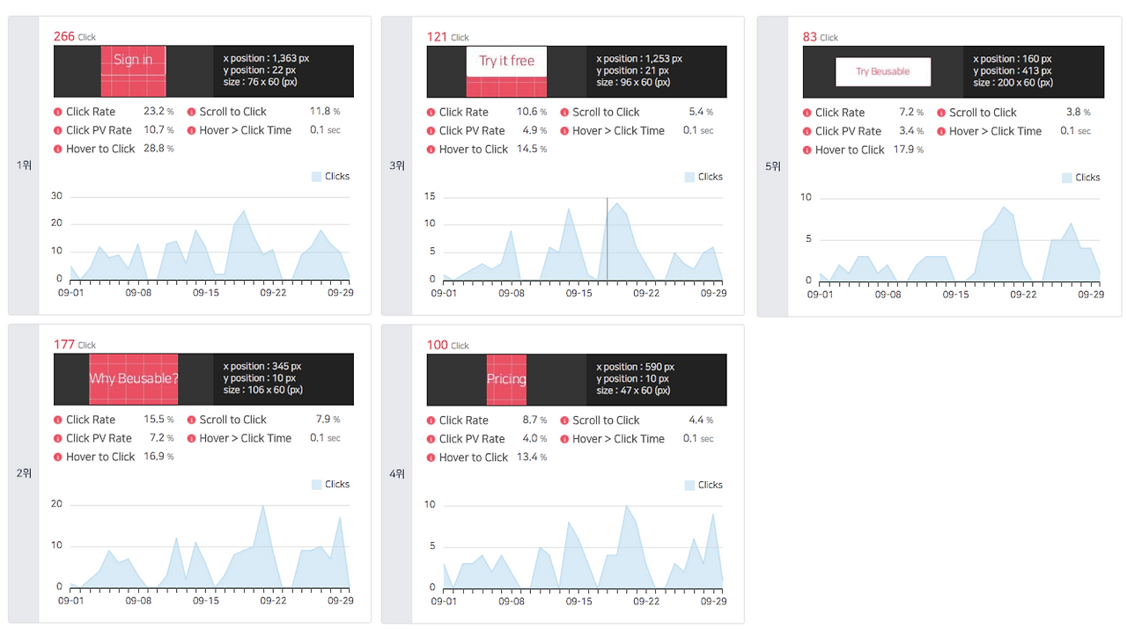Select the 1위 rank sidebar label

coord(24,165)
